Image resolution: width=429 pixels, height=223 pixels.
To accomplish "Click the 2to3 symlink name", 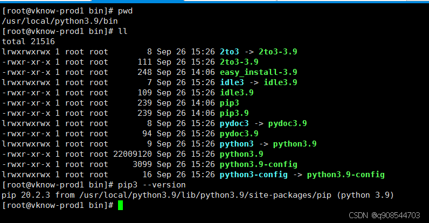I will 230,52.
